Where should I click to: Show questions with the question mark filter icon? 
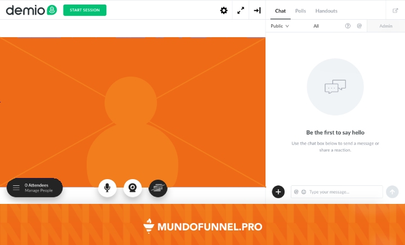pyautogui.click(x=348, y=26)
